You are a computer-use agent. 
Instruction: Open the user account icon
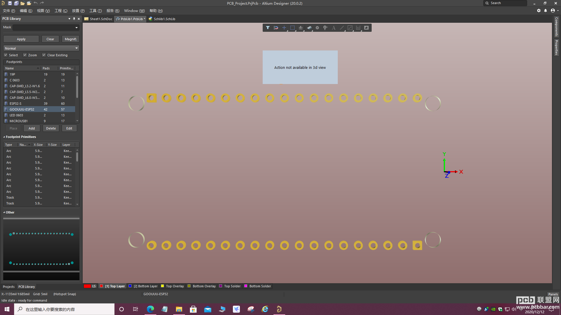[x=553, y=10]
